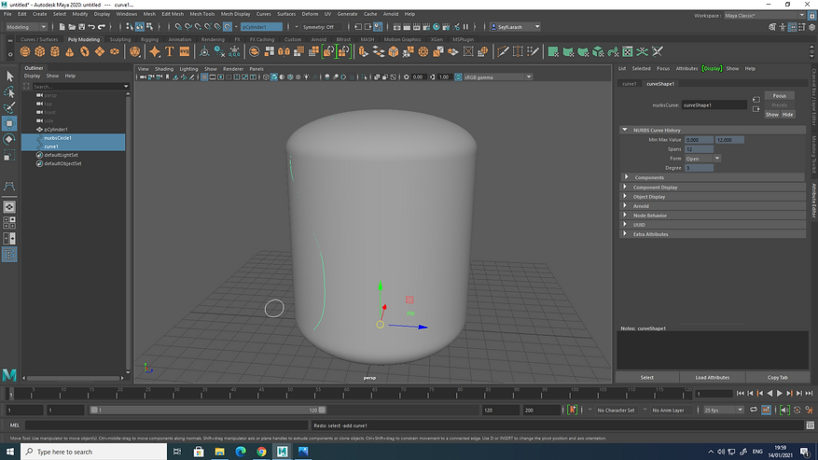Viewport: 818px width, 460px height.
Task: Toggle the Attribute Editor sidebar icon at top right
Action: tap(792, 27)
